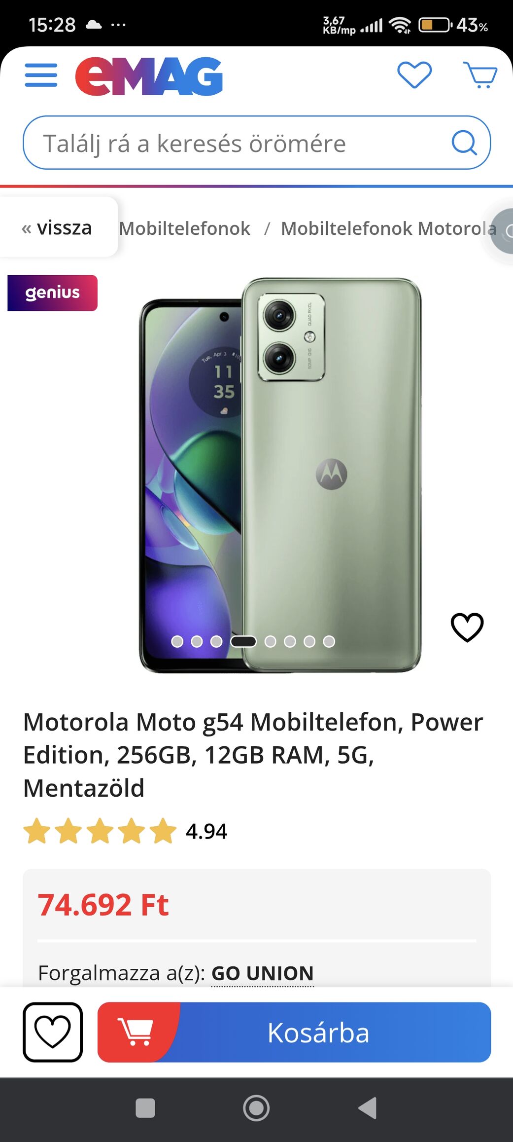This screenshot has width=513, height=1142.
Task: Add product with Kosárba button
Action: click(x=294, y=1032)
